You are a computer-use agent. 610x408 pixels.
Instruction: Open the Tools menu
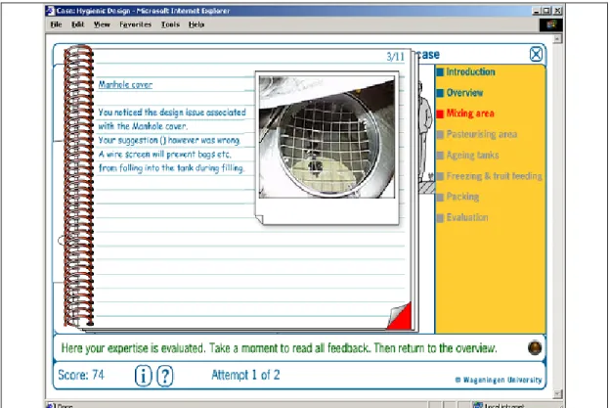(x=170, y=24)
